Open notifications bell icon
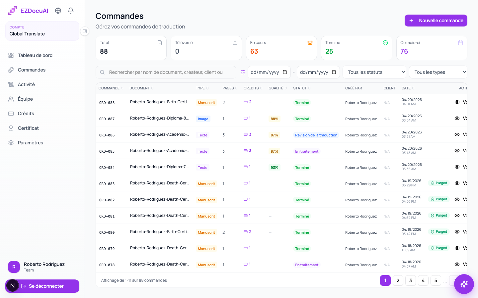This screenshot has width=478, height=298. point(71,11)
